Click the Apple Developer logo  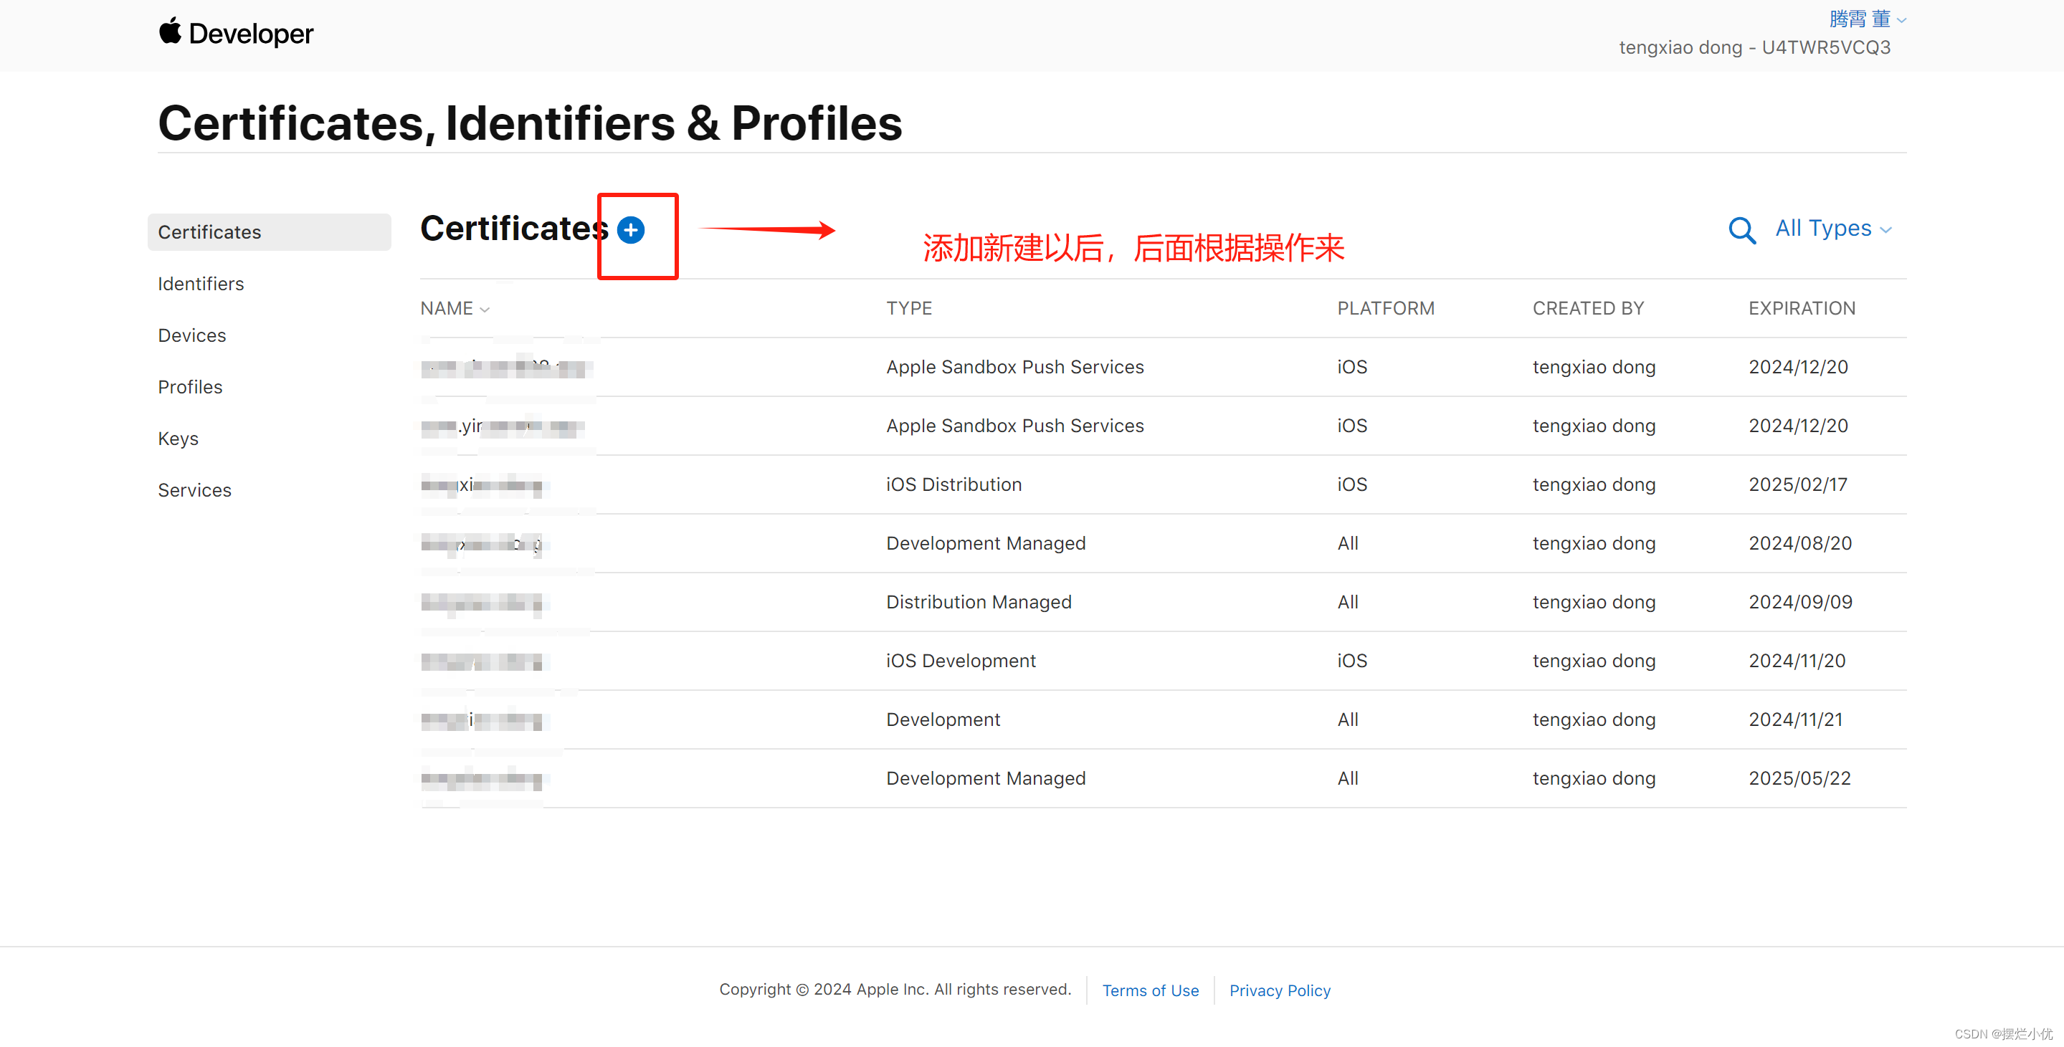click(236, 34)
